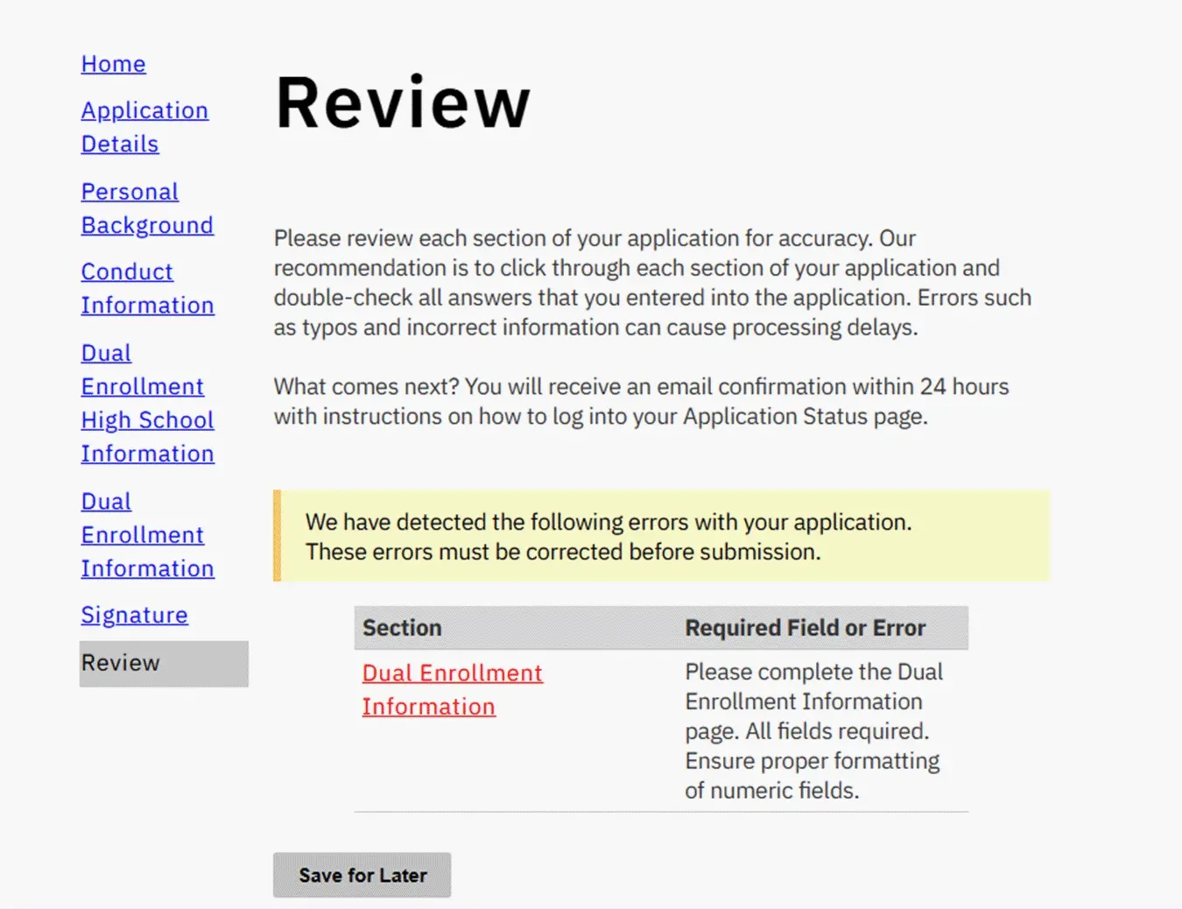Click the large Review page heading
Image resolution: width=1182 pixels, height=909 pixels.
coord(403,103)
